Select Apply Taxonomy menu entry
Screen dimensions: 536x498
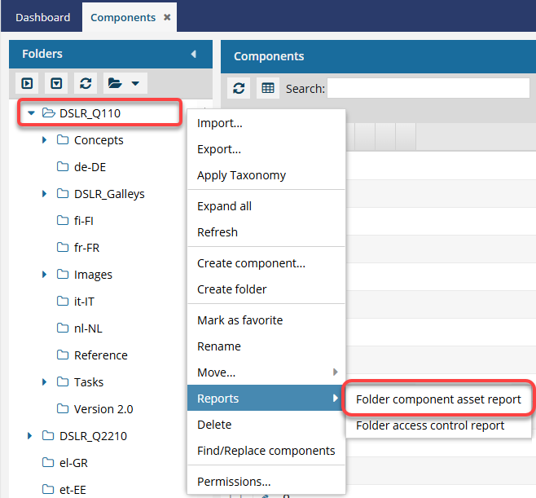click(x=241, y=175)
